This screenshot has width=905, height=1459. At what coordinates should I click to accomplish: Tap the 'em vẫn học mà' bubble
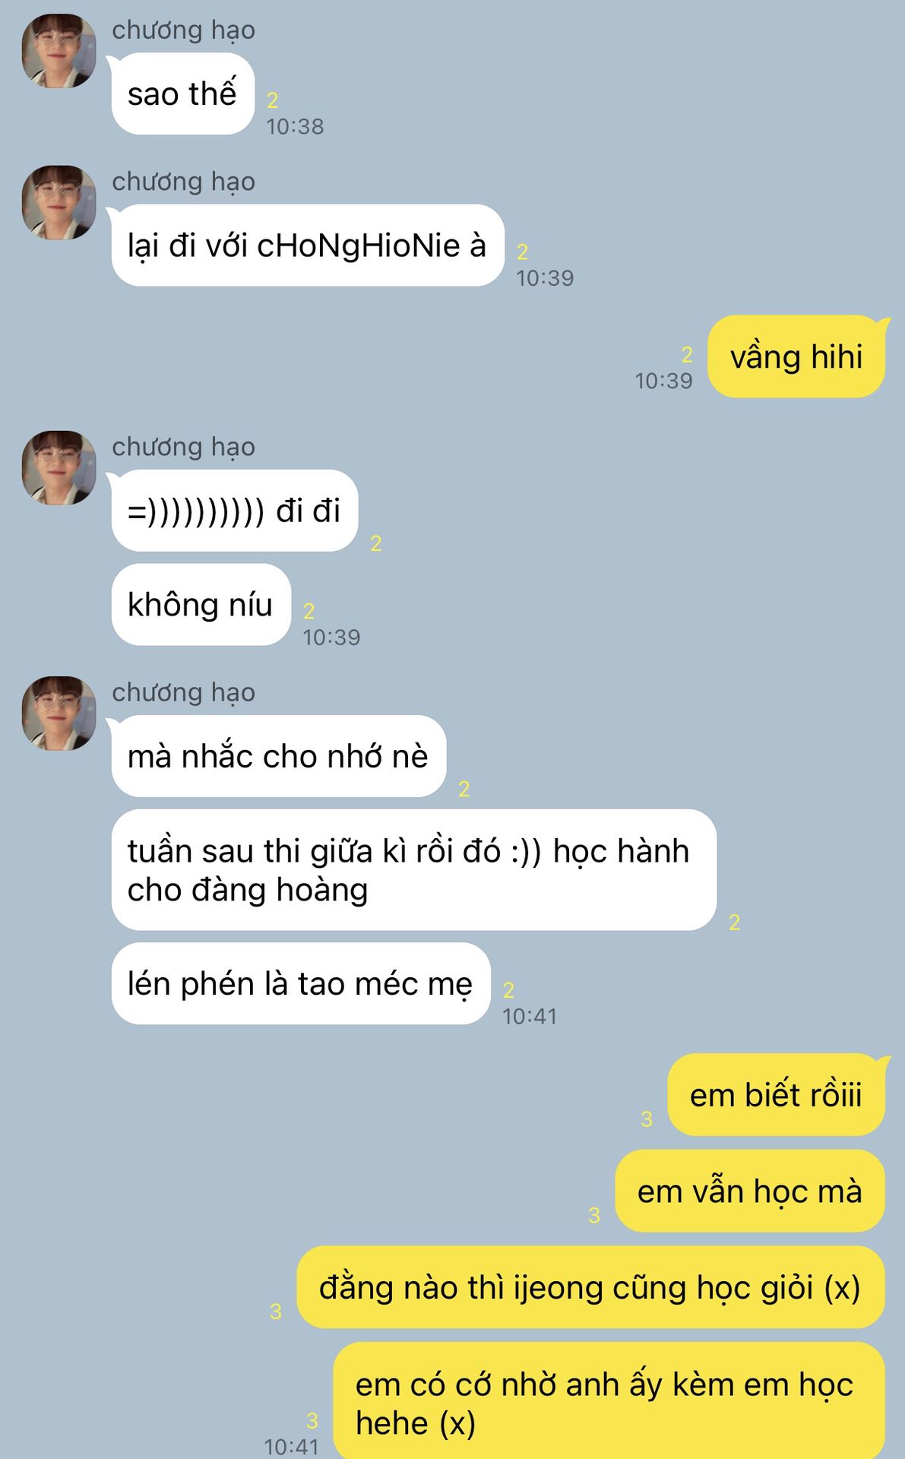750,1192
